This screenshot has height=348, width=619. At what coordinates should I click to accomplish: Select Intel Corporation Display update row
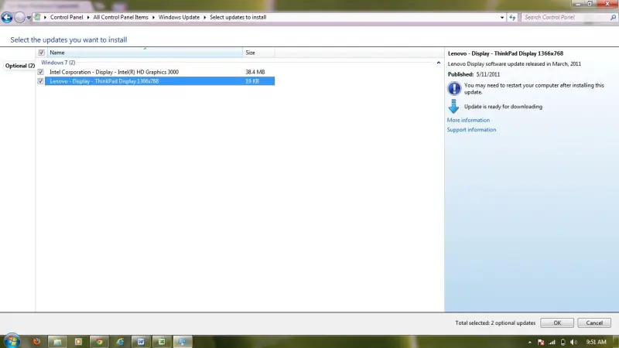pos(159,72)
